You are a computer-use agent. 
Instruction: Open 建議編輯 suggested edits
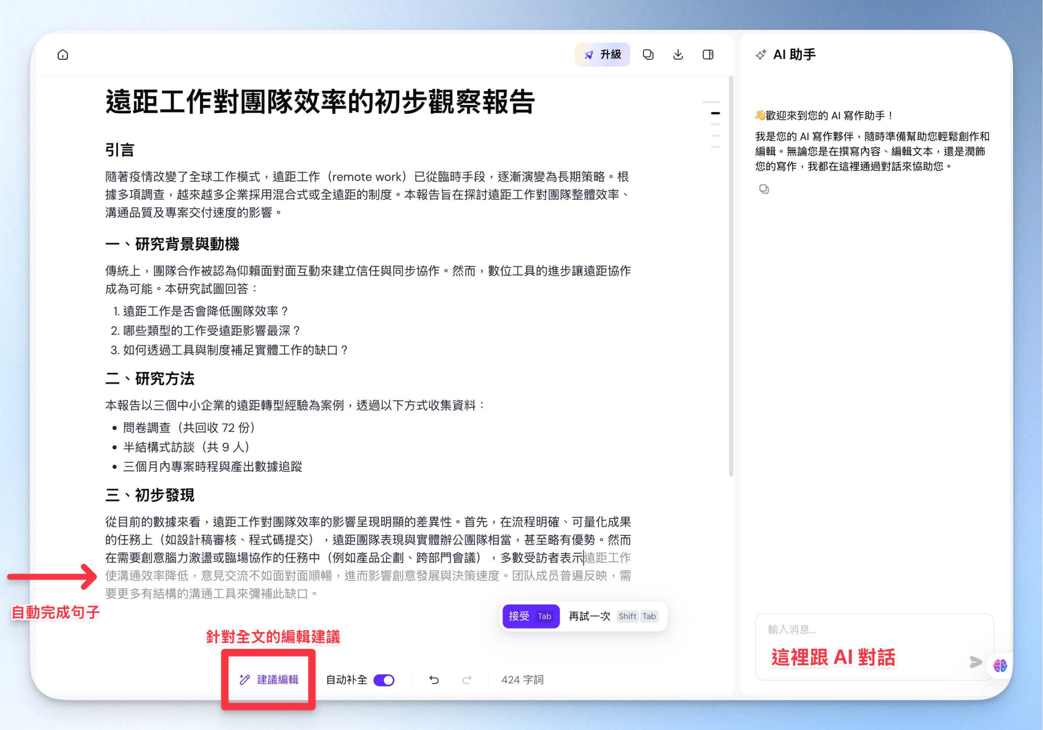click(x=268, y=679)
